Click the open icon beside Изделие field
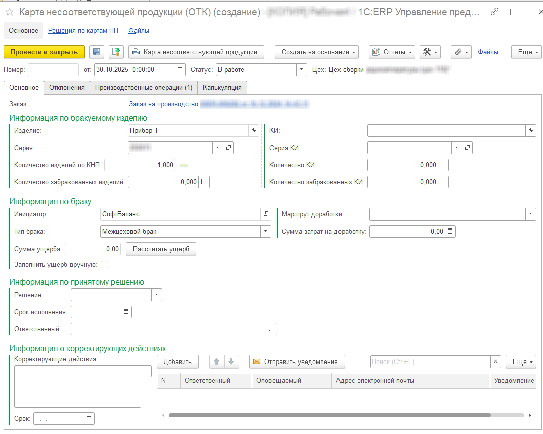The image size is (543, 434). [254, 131]
